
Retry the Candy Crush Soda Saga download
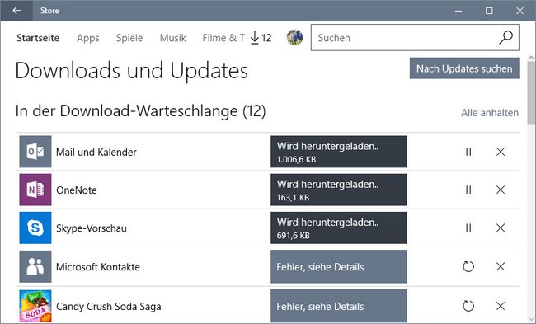coord(468,306)
